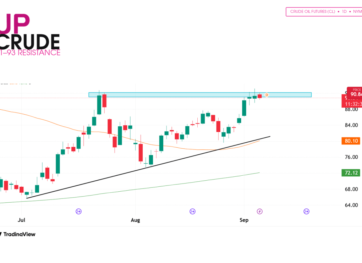The width and height of the screenshot is (362, 263).
Task: Click the Jul label on the time axis
Action: tap(21, 220)
